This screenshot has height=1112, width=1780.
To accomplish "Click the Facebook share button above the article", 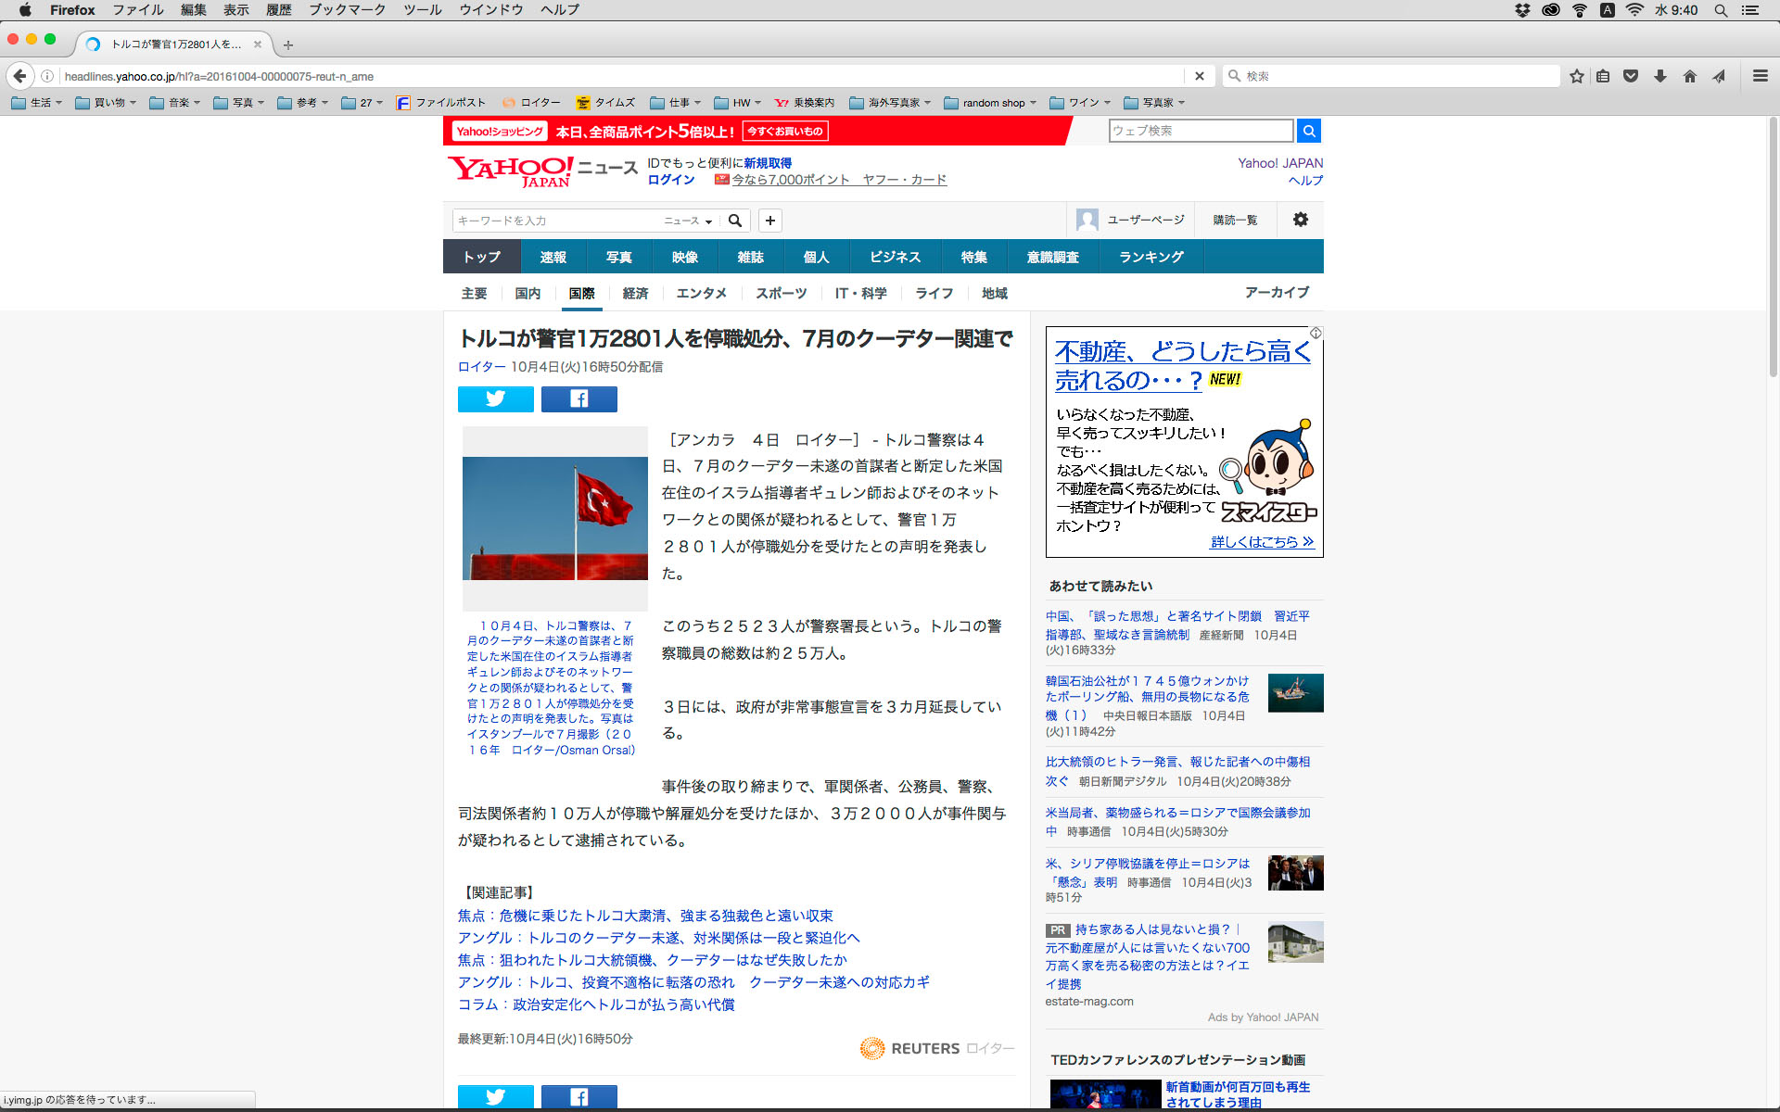I will tap(578, 398).
